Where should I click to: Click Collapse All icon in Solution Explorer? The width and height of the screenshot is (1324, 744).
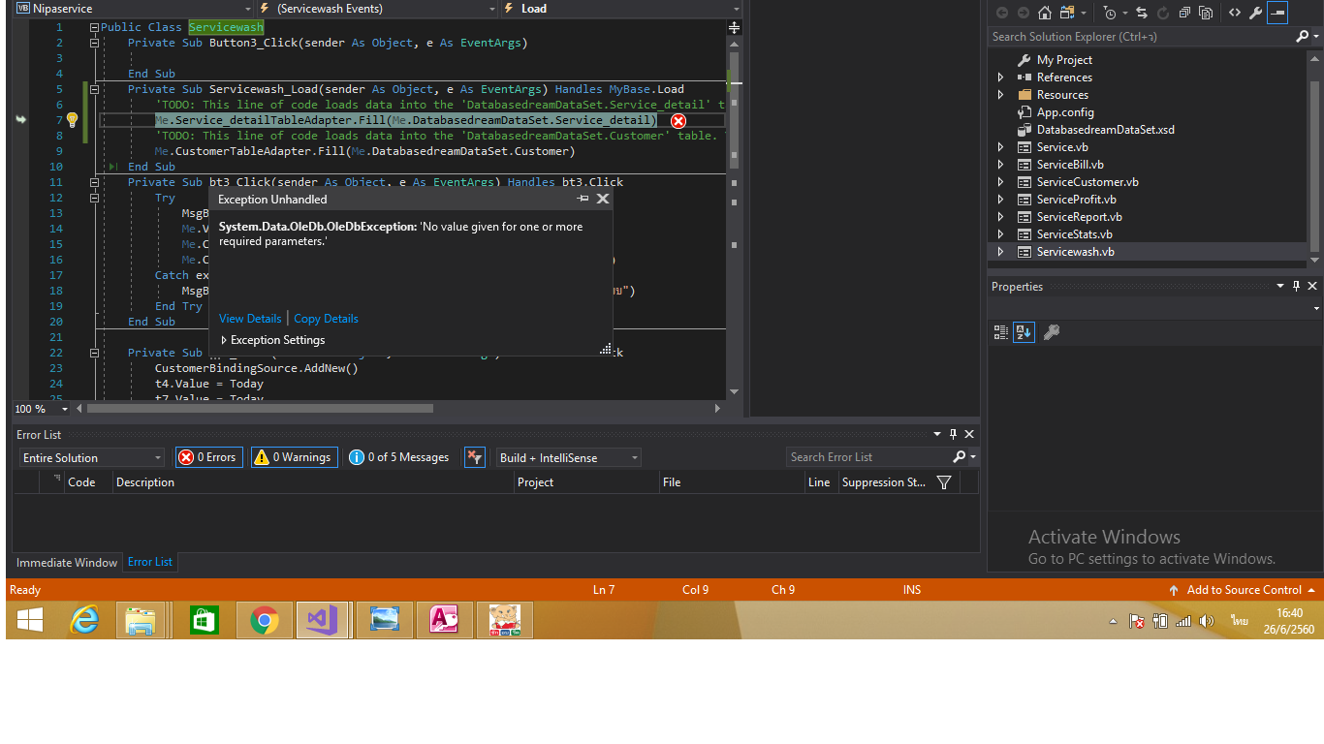click(x=1184, y=13)
